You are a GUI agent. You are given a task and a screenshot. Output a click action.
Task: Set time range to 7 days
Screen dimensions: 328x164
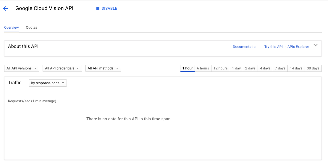[280, 68]
